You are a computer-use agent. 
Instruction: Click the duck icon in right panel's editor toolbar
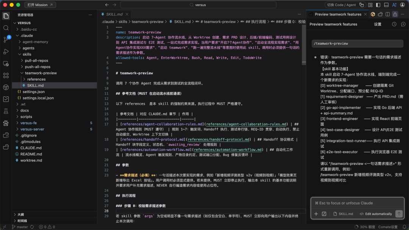coord(380,14)
